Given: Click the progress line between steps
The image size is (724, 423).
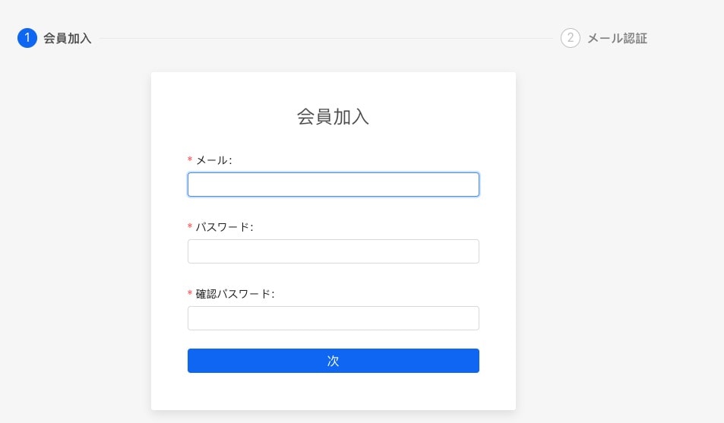Looking at the screenshot, I should click(326, 38).
